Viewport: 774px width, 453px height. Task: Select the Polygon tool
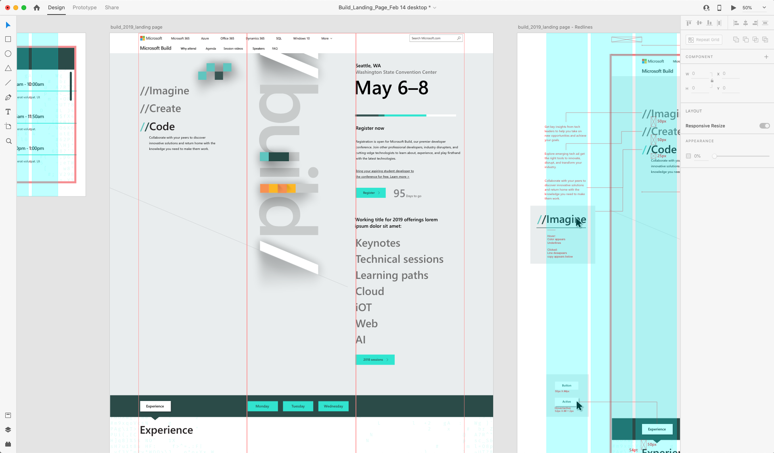point(8,68)
